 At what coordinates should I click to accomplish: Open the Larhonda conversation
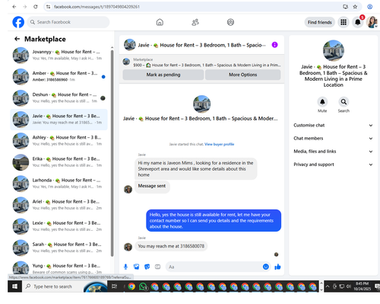click(59, 184)
